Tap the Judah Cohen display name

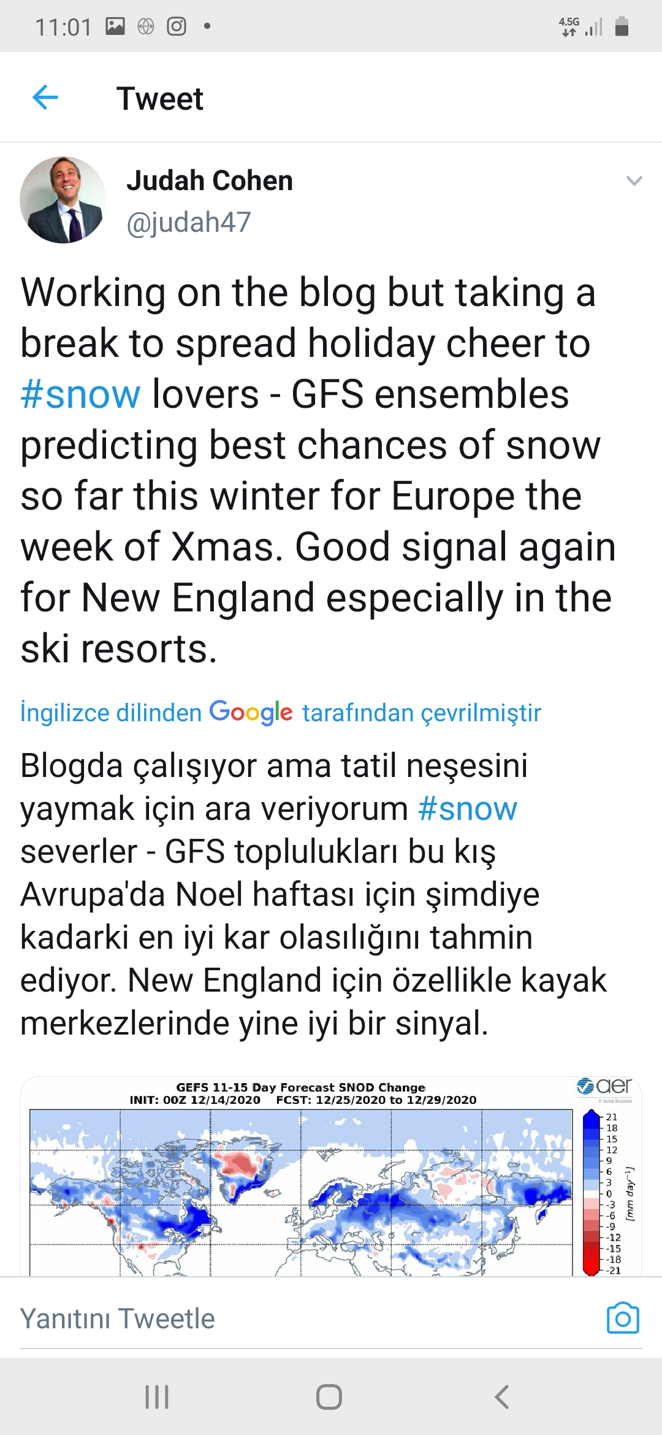pos(210,181)
